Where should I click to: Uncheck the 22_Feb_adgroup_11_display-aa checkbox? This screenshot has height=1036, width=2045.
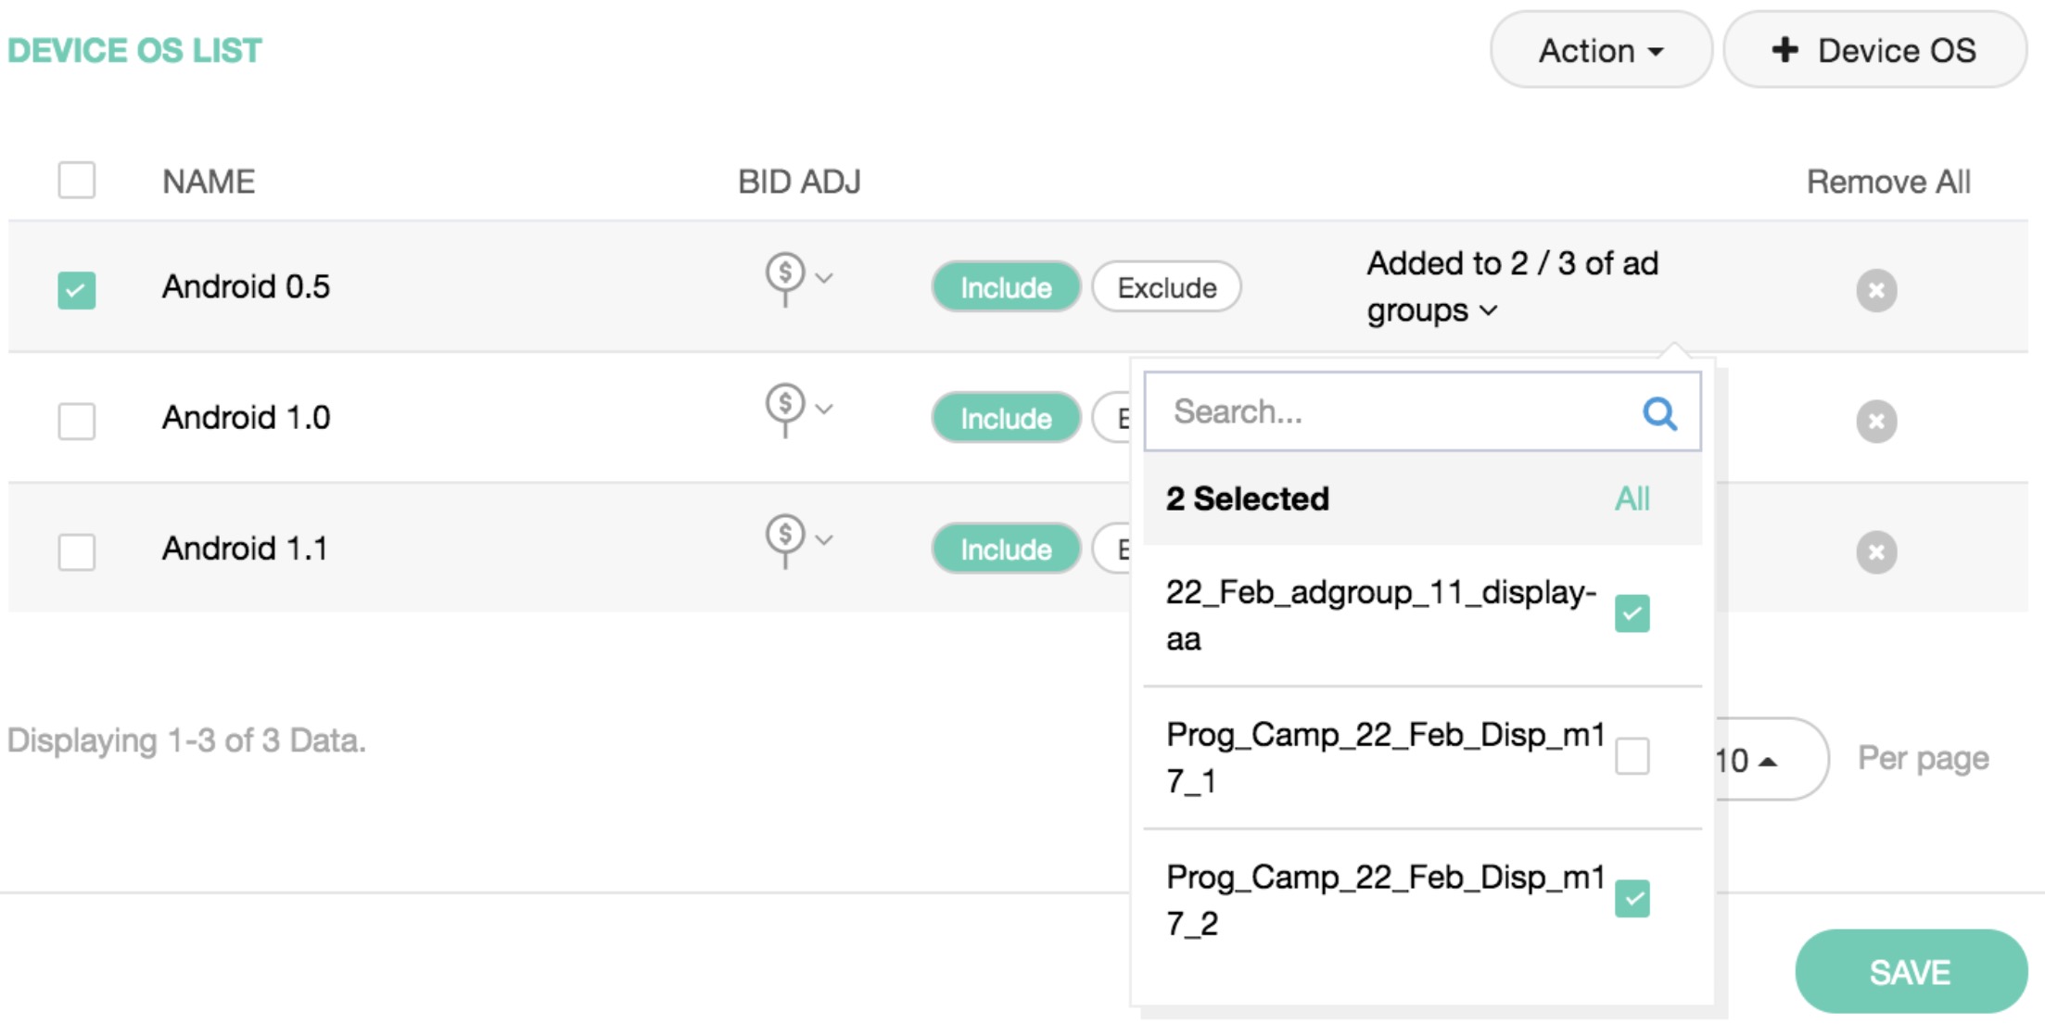tap(1632, 613)
